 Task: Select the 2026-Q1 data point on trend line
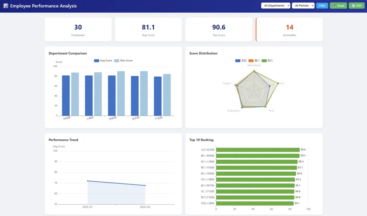pyautogui.click(x=88, y=181)
